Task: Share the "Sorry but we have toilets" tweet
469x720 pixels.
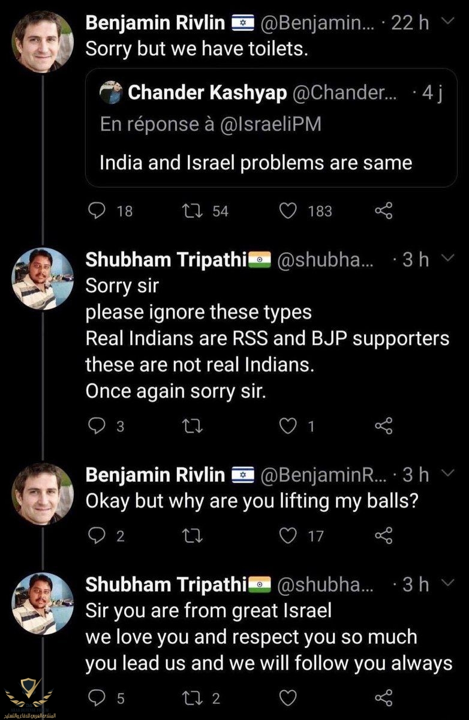Action: coord(384,211)
